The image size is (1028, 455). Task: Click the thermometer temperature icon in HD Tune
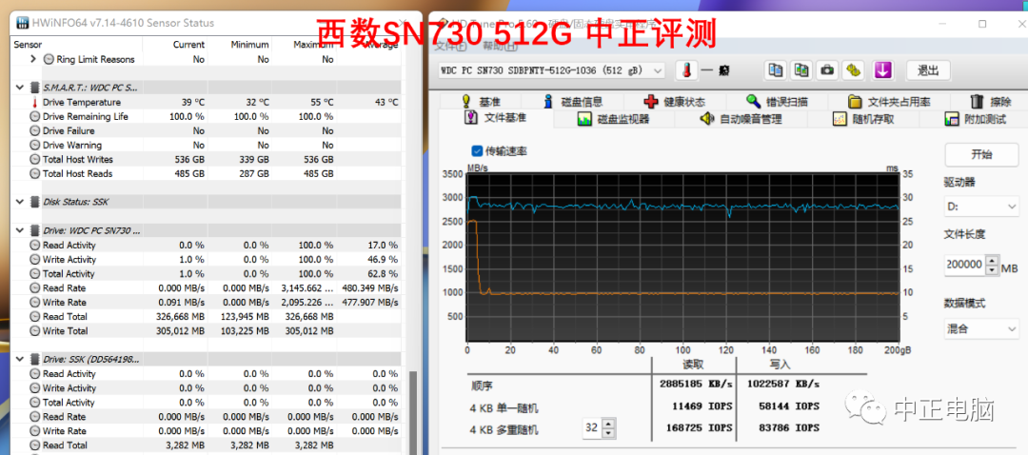tap(686, 70)
